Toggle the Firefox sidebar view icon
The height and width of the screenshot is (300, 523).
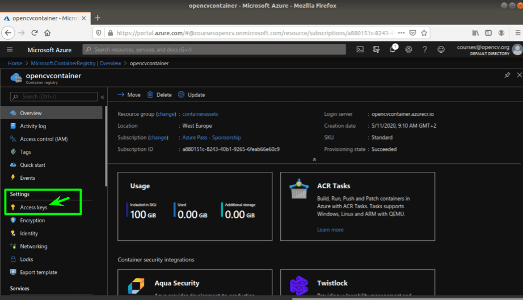click(x=488, y=33)
